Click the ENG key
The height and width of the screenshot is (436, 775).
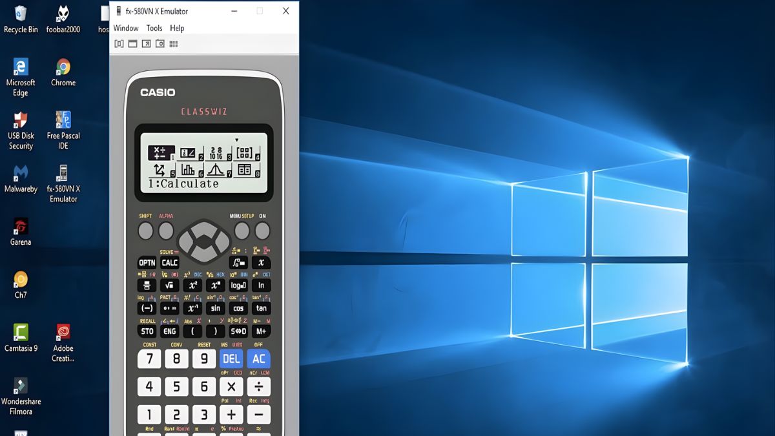coord(170,331)
